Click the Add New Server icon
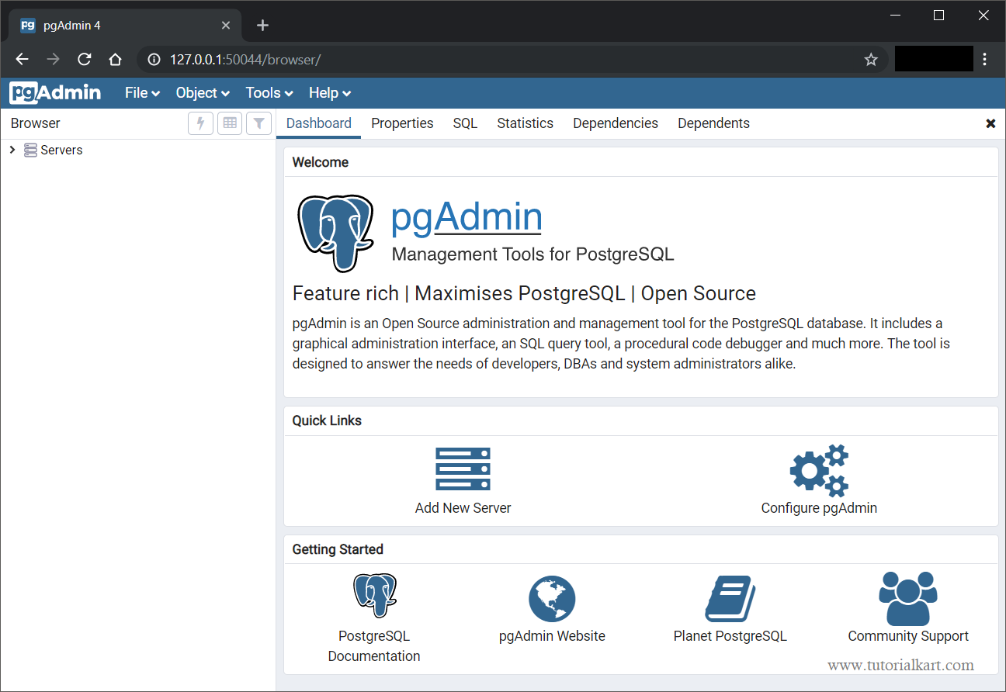 pyautogui.click(x=463, y=469)
